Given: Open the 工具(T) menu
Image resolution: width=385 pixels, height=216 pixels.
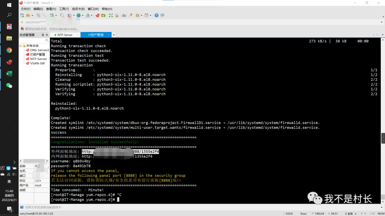Looking at the screenshot, I should (64, 9).
